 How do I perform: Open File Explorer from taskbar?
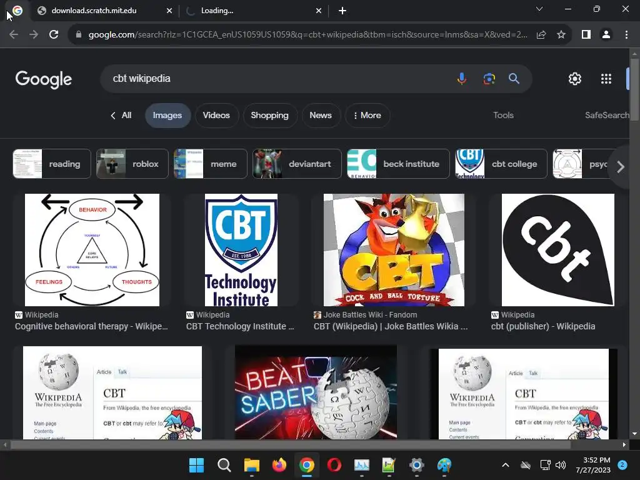[251, 465]
